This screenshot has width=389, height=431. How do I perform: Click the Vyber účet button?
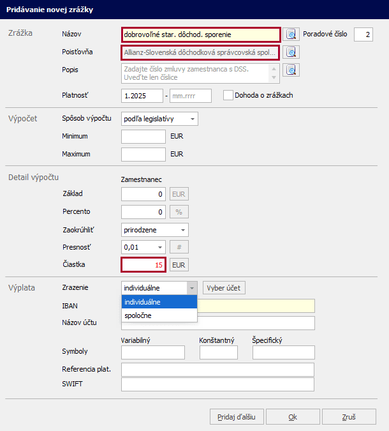tap(224, 288)
